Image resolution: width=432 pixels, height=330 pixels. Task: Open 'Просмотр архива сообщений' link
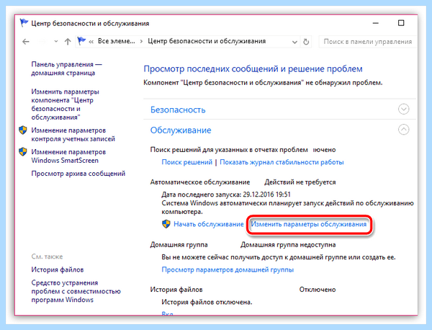tap(78, 174)
